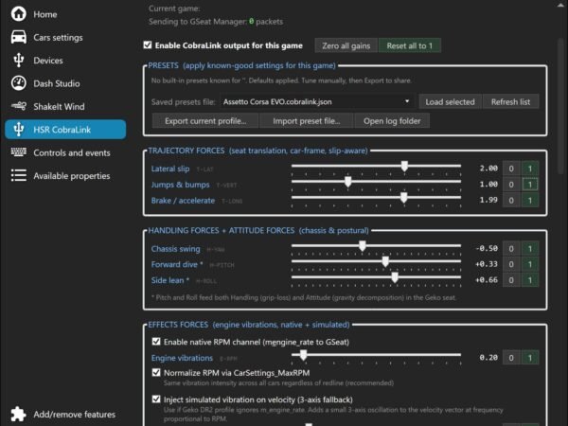Click the Home icon in sidebar
This screenshot has width=568, height=426.
pos(19,14)
